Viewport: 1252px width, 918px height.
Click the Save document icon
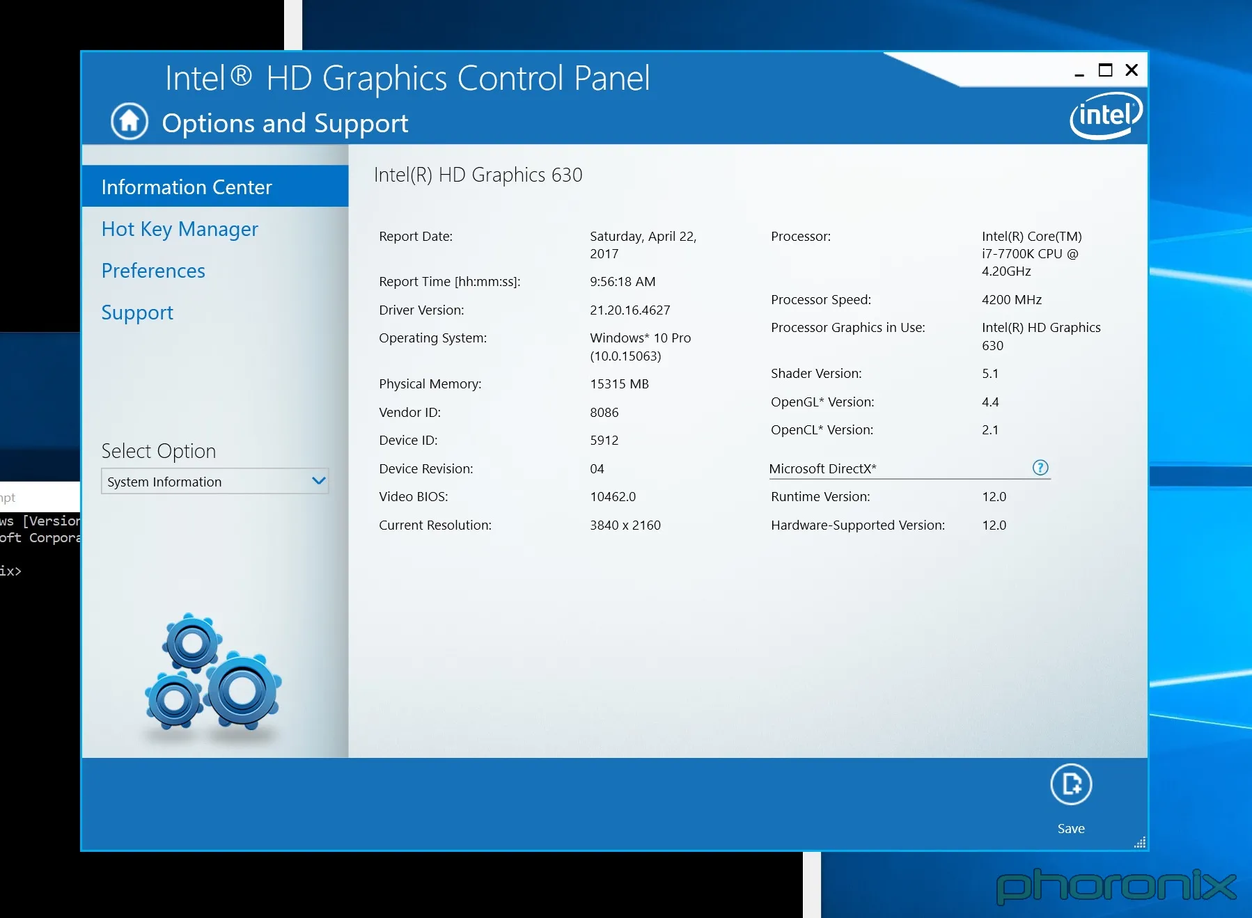tap(1070, 784)
